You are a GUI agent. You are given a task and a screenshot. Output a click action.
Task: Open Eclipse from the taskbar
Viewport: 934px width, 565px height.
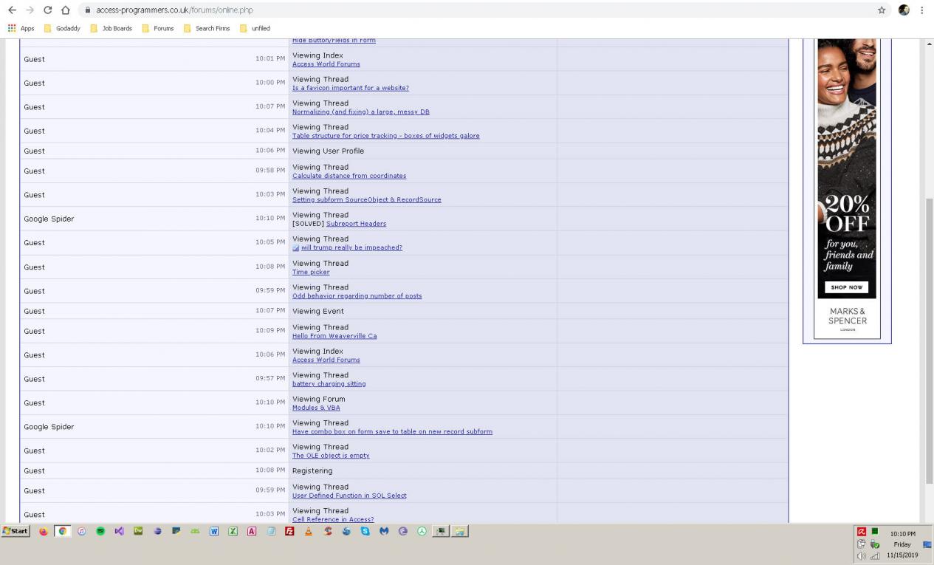(157, 531)
